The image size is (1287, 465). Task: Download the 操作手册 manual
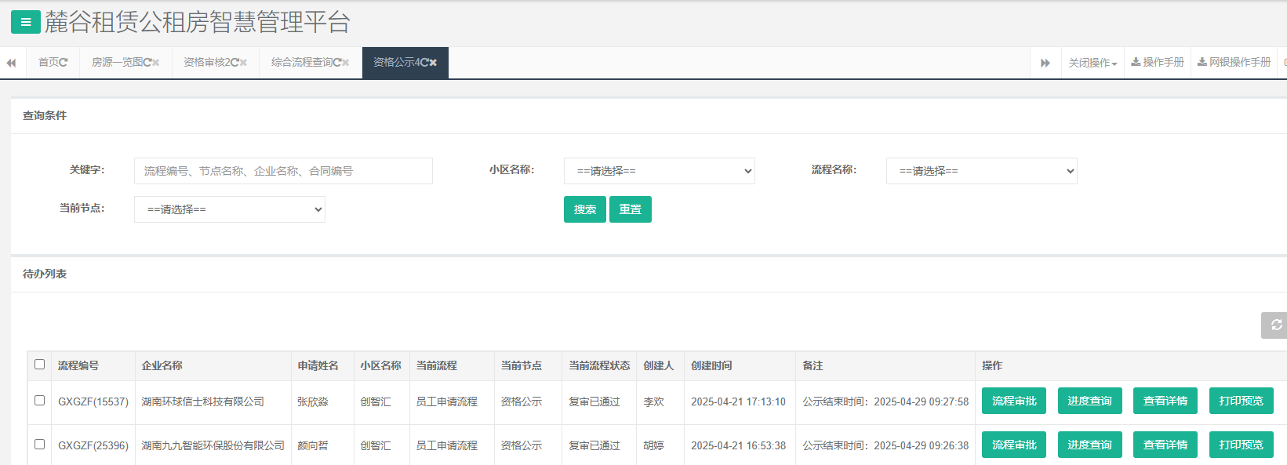(x=1158, y=63)
